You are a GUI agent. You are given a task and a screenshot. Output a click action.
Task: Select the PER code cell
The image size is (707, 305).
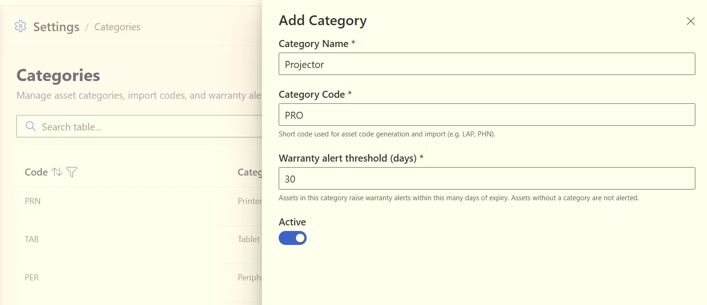click(x=32, y=278)
